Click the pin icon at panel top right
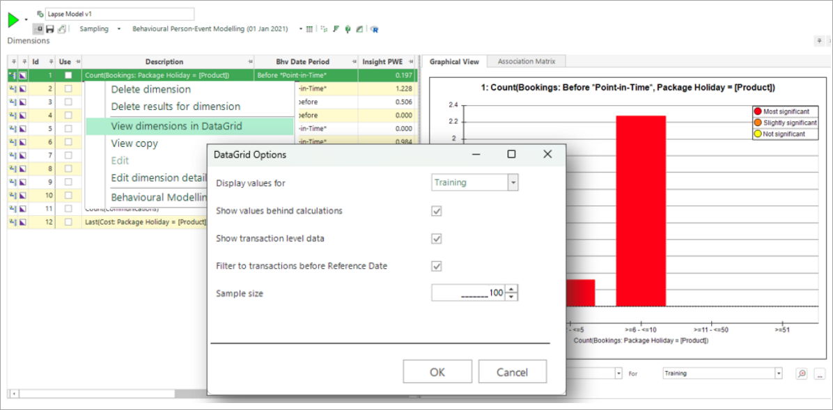Image resolution: width=833 pixels, height=410 pixels. pyautogui.click(x=818, y=42)
